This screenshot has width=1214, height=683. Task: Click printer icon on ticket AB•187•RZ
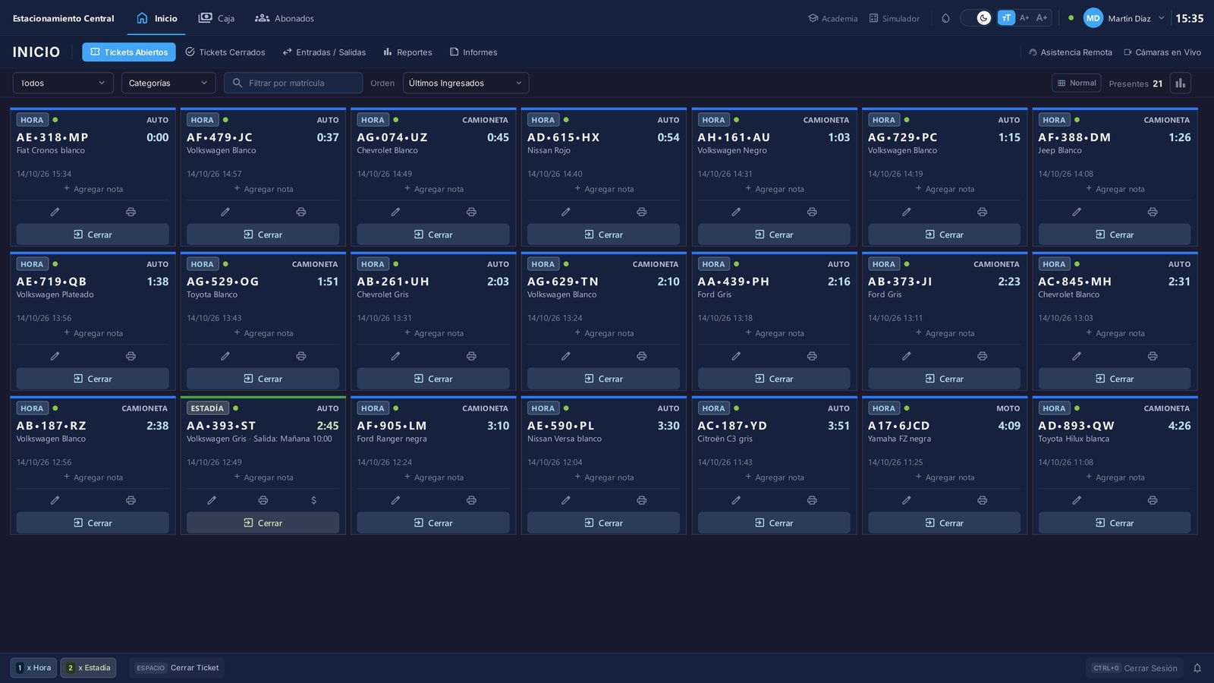pos(131,500)
